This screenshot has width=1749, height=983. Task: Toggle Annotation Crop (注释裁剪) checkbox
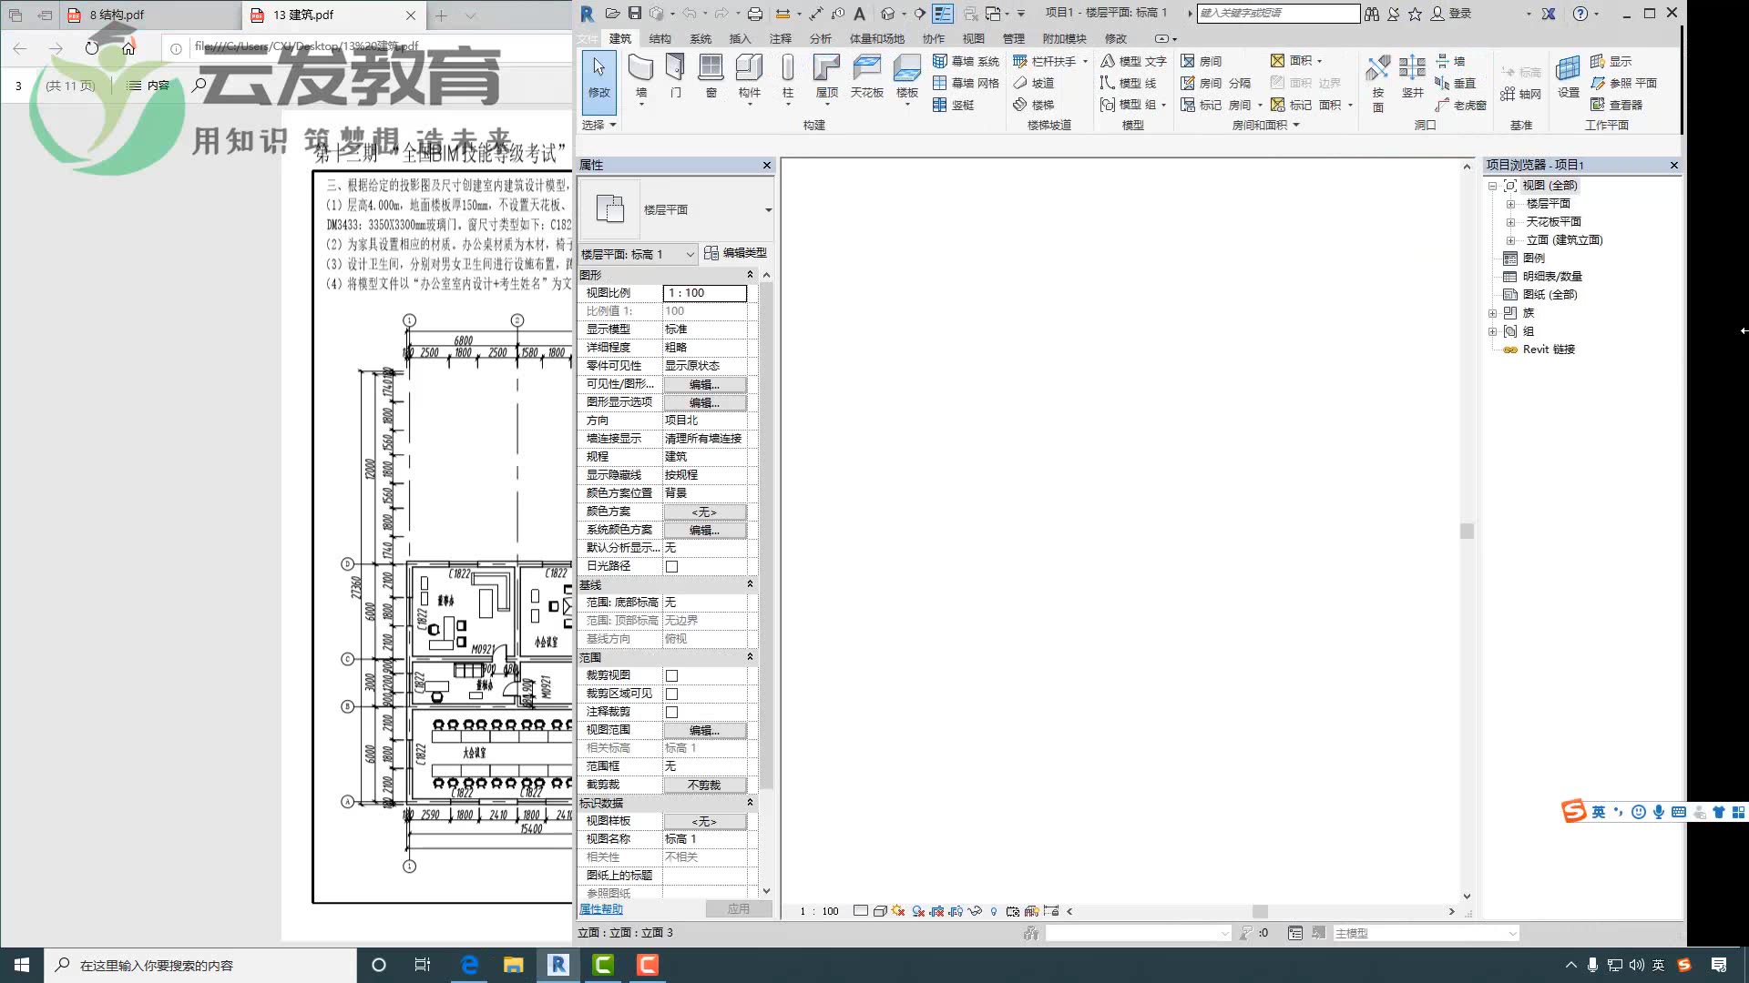[671, 712]
